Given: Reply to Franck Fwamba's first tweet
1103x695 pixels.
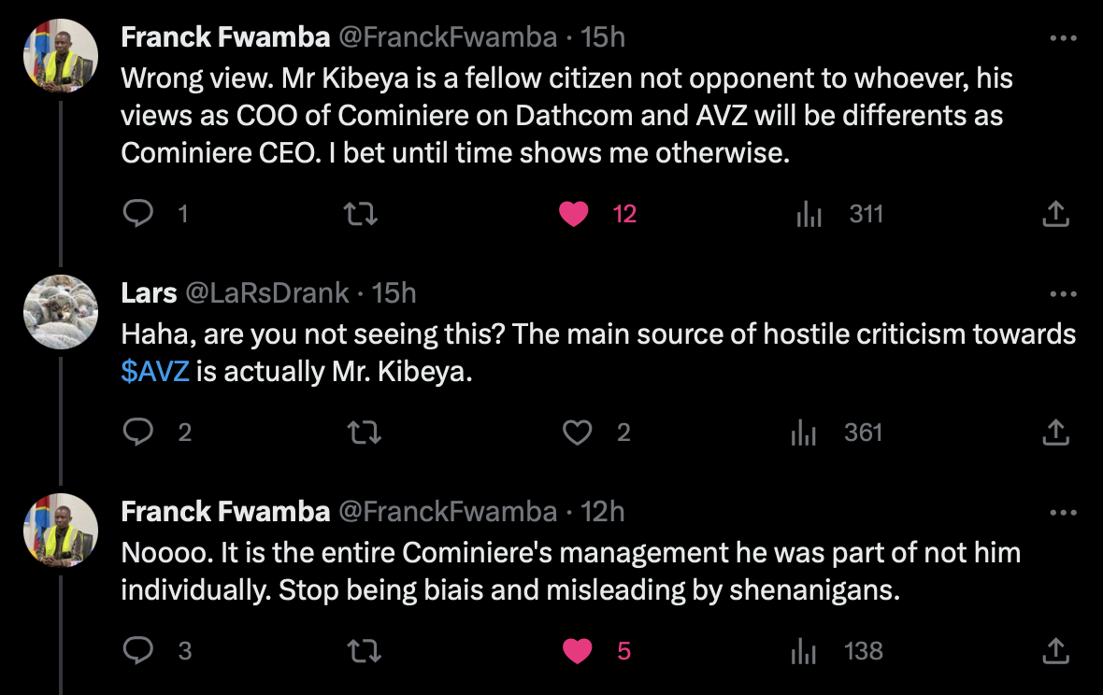Looking at the screenshot, I should pos(138,214).
